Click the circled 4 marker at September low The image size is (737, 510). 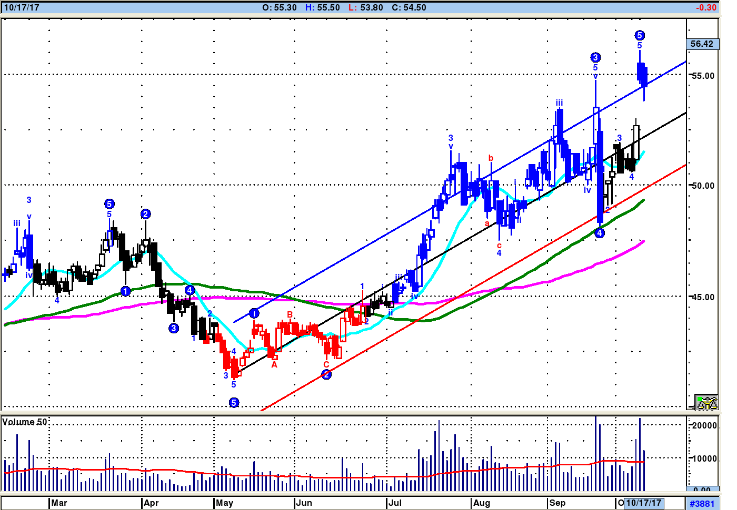599,233
